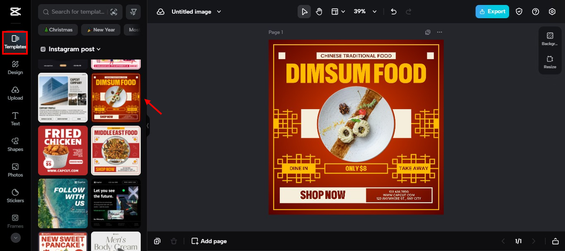Expand the pages panel at bottom right

click(x=555, y=241)
